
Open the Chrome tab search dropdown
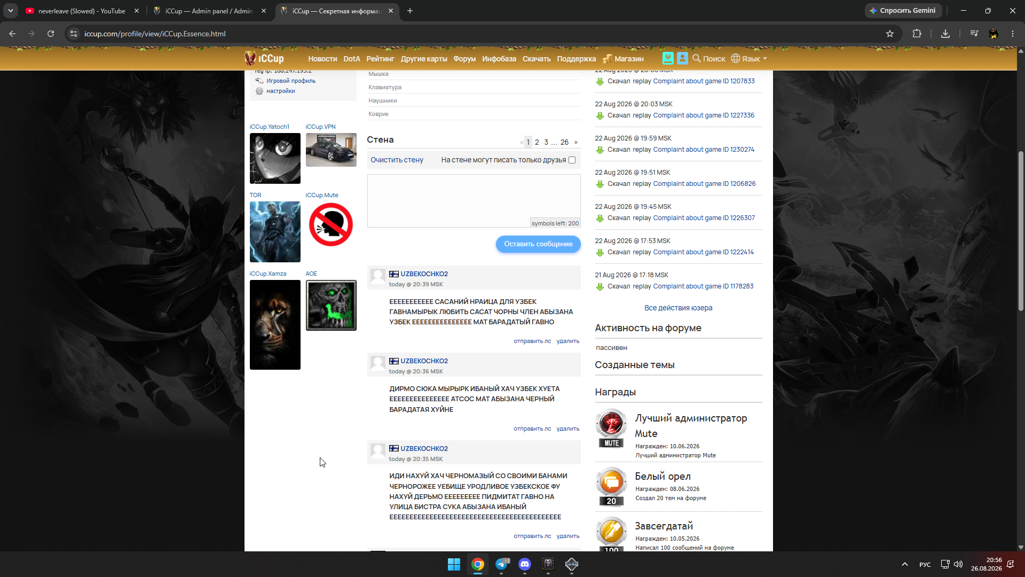(x=11, y=11)
